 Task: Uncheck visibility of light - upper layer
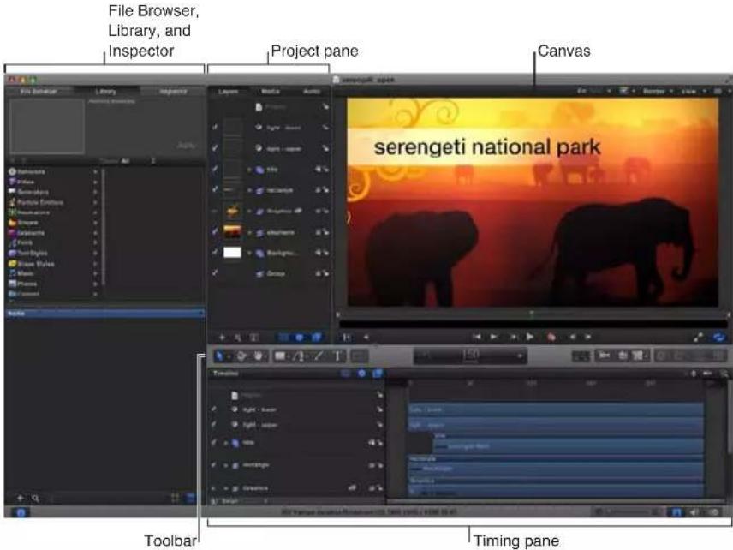coord(215,148)
